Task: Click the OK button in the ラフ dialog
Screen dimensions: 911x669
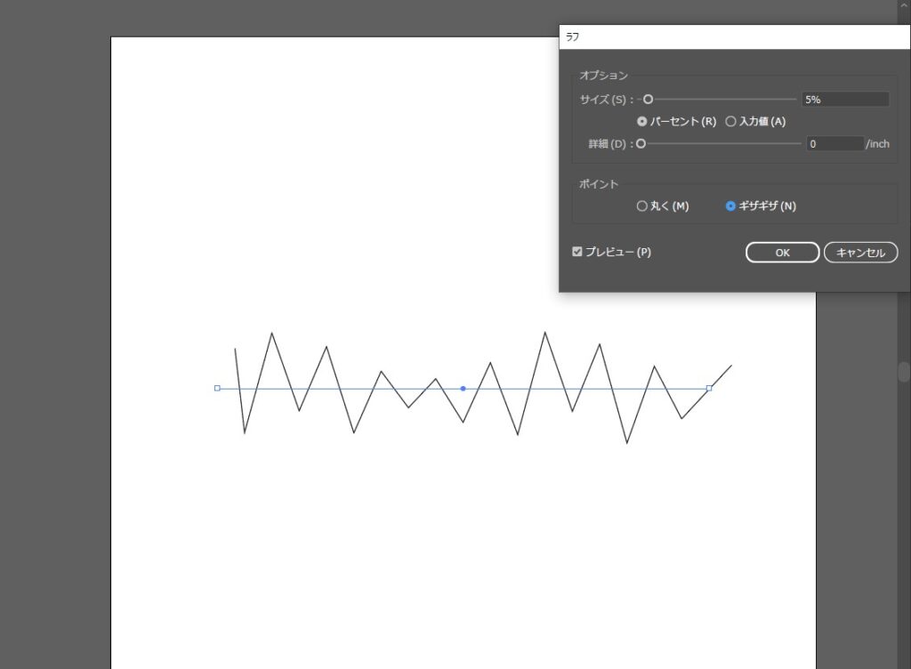Action: (x=782, y=253)
